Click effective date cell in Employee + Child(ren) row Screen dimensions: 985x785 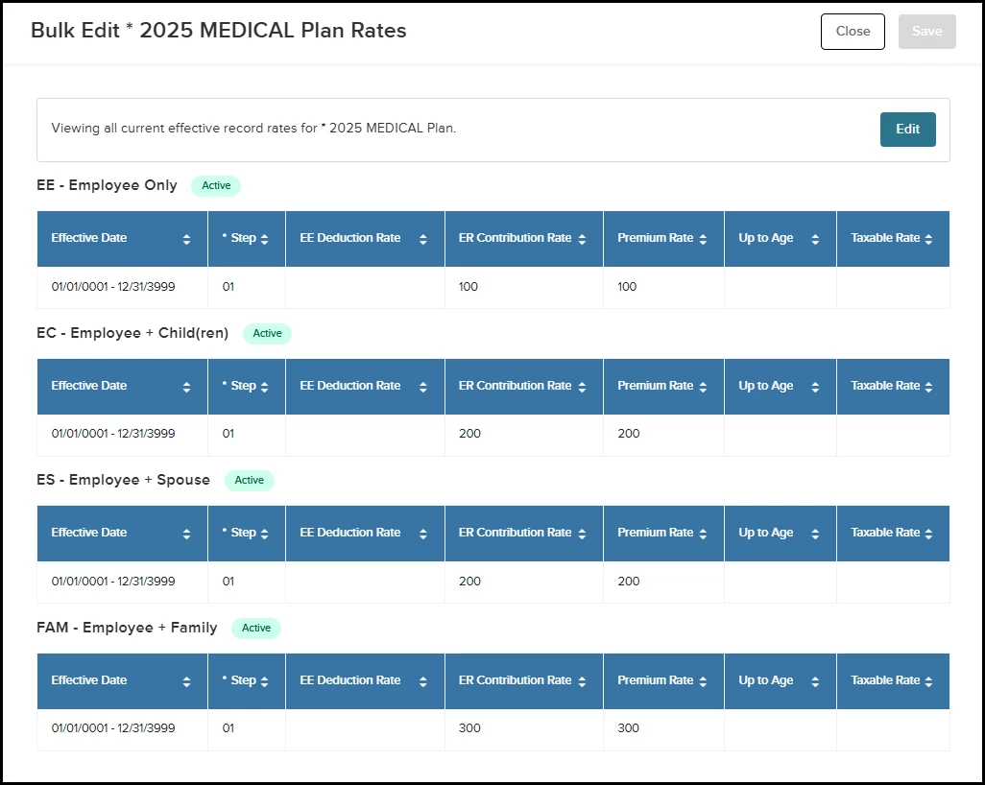pyautogui.click(x=113, y=434)
